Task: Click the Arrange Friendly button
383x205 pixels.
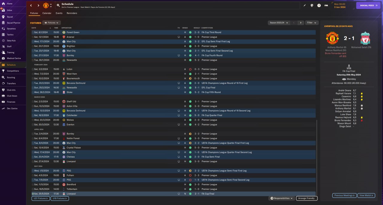Action: pos(307,198)
